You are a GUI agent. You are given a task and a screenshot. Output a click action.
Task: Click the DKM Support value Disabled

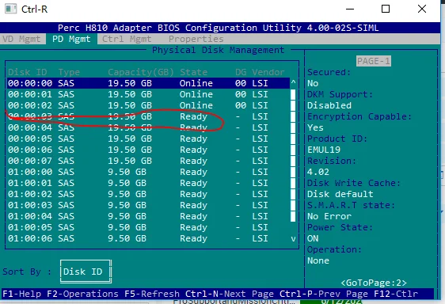(329, 105)
